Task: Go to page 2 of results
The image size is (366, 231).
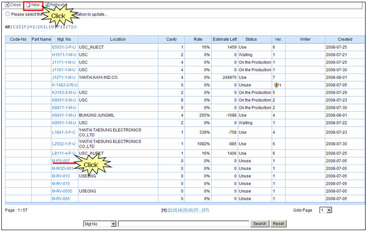Action: point(169,210)
